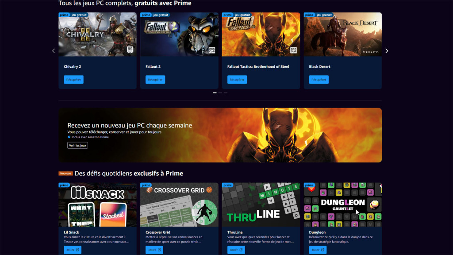This screenshot has width=453, height=255.
Task: Click the Inclus avec Amazon Prime checkmark icon
Action: click(x=69, y=137)
